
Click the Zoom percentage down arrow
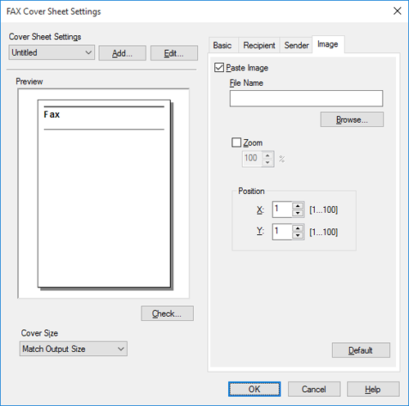[267, 163]
